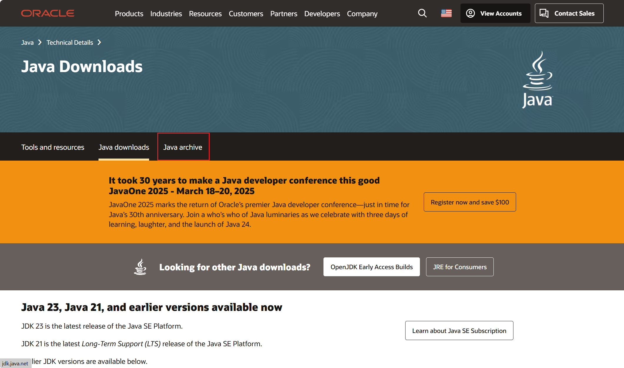Viewport: 624px width, 368px height.
Task: Click the US flag country selector
Action: pyautogui.click(x=446, y=13)
